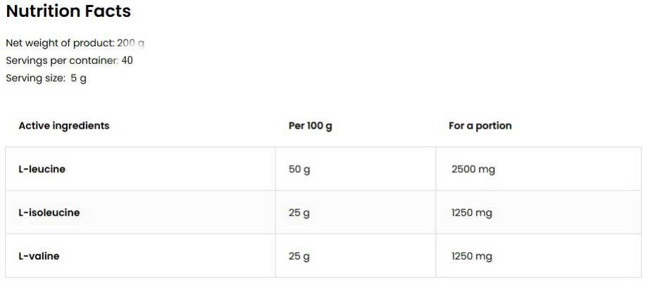This screenshot has width=648, height=296.
Task: Click the "Servings per container" label
Action: pyautogui.click(x=62, y=60)
